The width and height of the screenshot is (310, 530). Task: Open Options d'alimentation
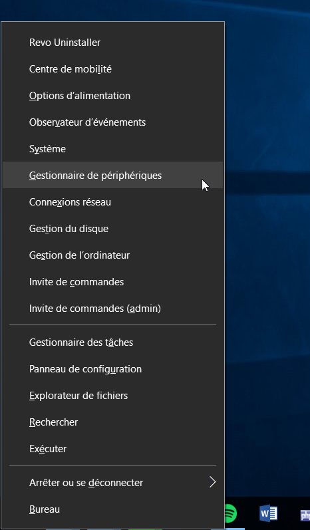tap(112, 96)
